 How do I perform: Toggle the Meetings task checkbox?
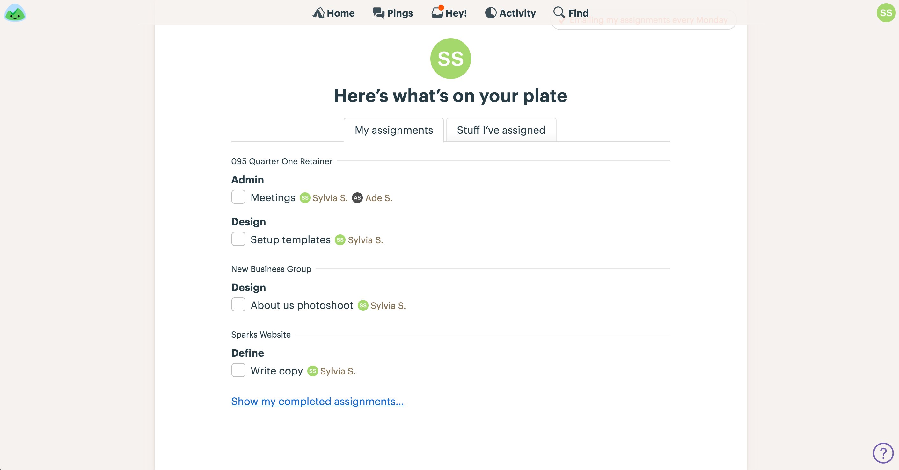[x=238, y=197]
